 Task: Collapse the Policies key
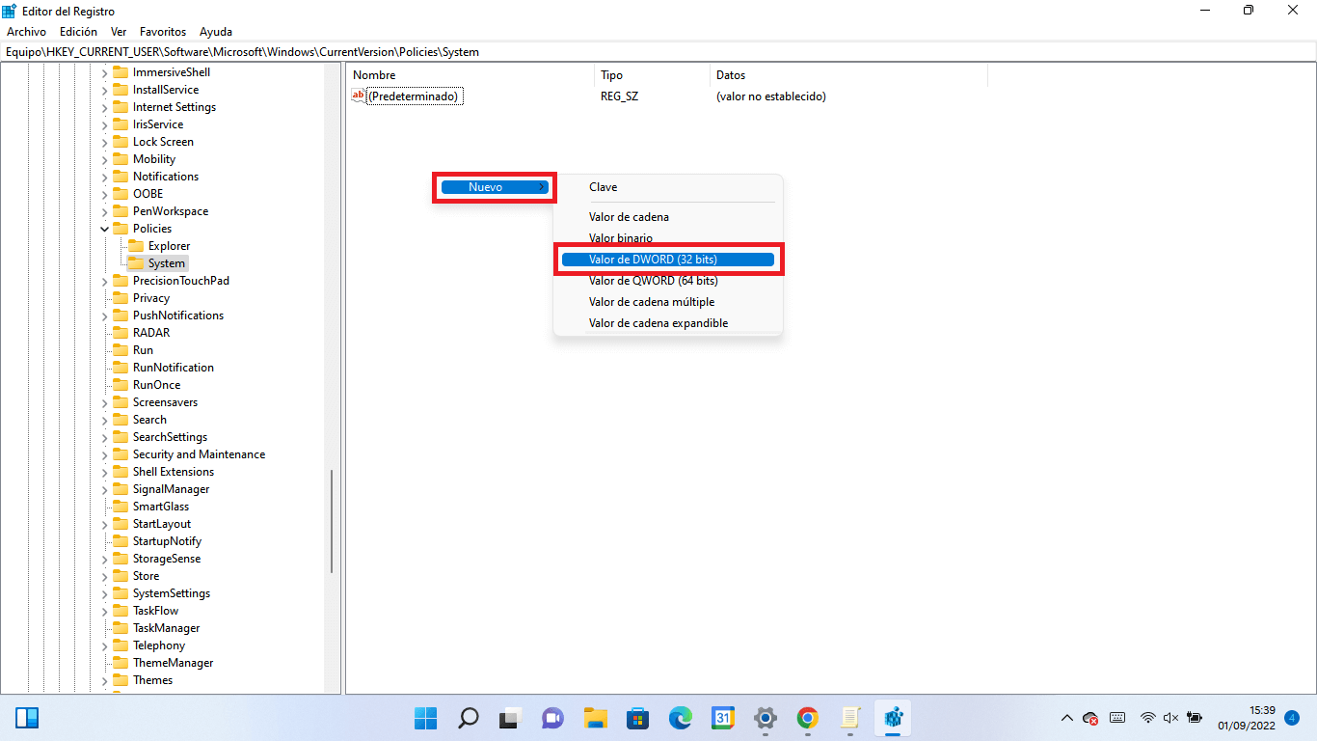[105, 229]
